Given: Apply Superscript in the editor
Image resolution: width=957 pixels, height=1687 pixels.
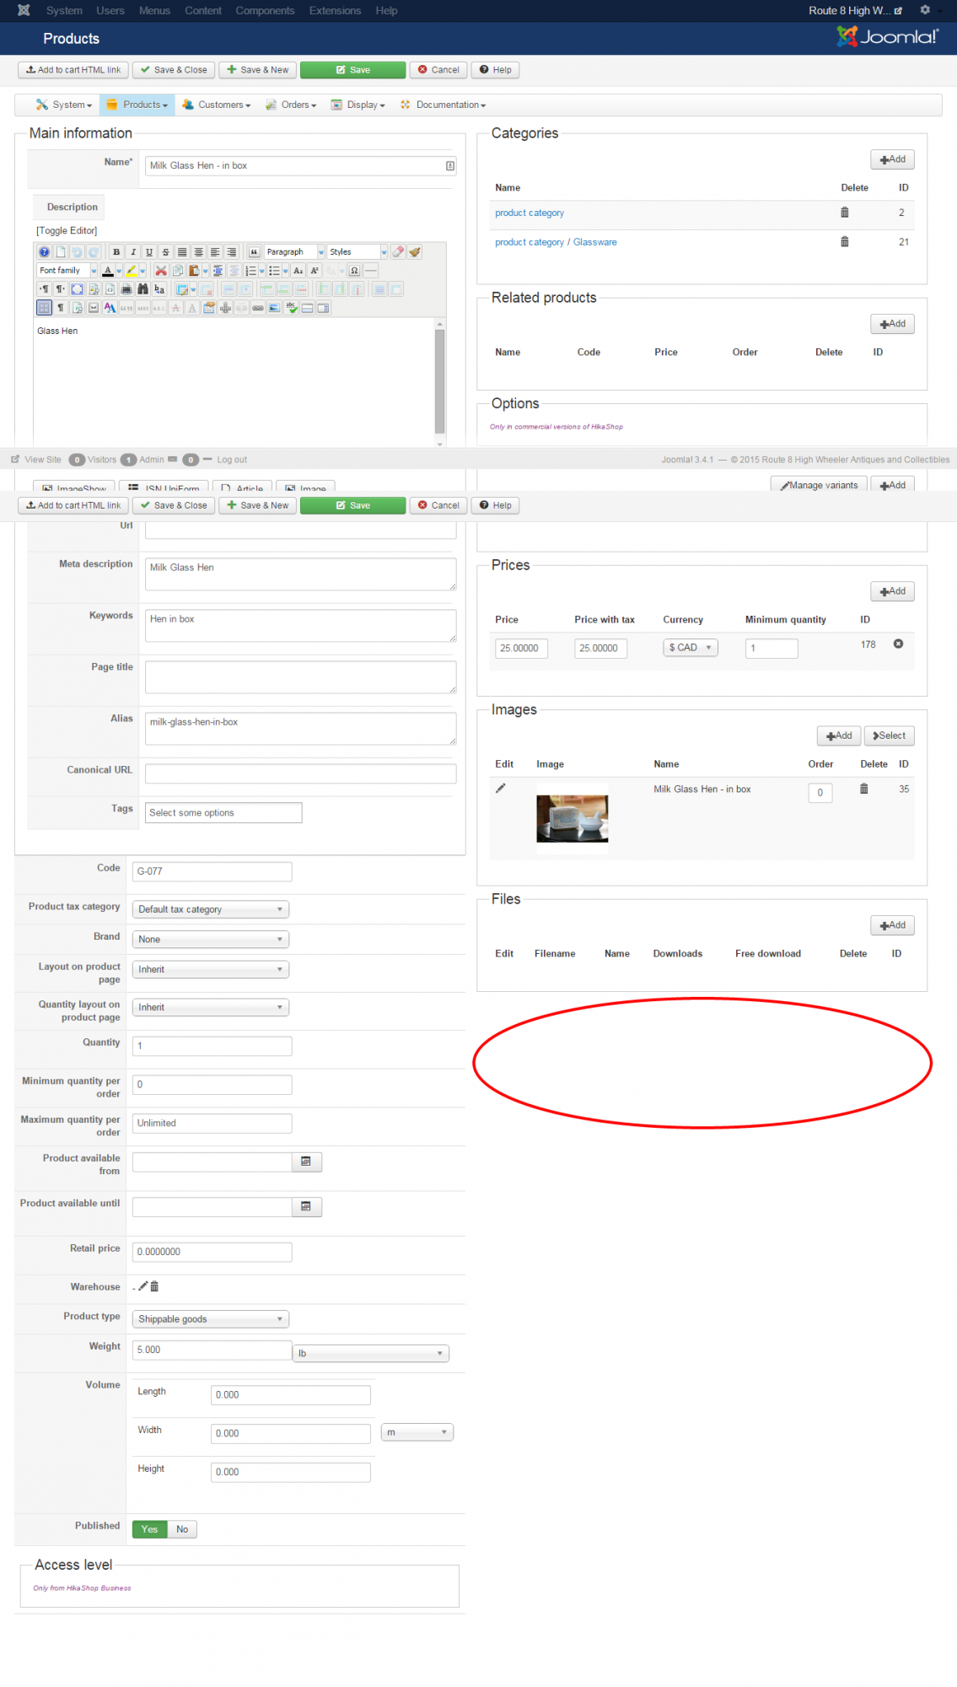Looking at the screenshot, I should (315, 271).
